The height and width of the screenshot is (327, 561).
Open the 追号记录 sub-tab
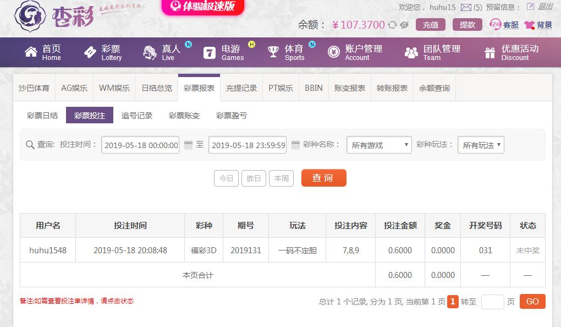[x=136, y=115]
